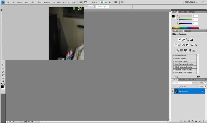
Task: Add a Vibrance adjustment
Action: point(176,45)
